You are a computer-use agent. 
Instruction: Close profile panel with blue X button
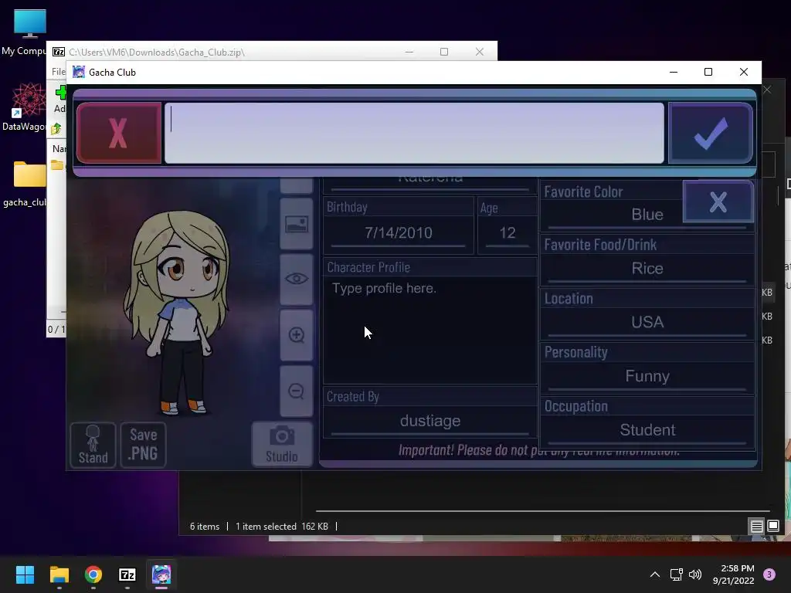click(718, 202)
